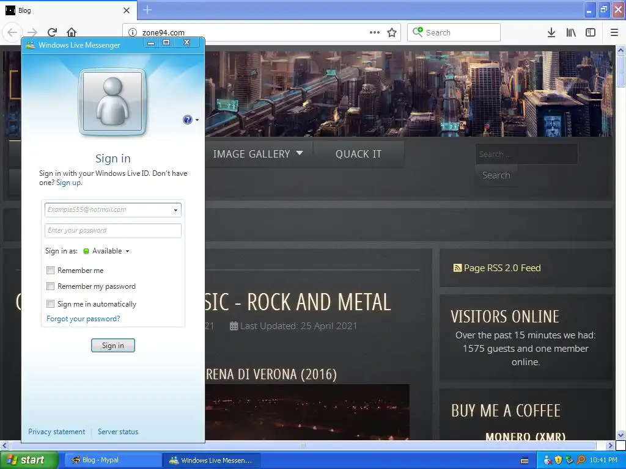Select Windows Live Messenger taskbar button

212,460
